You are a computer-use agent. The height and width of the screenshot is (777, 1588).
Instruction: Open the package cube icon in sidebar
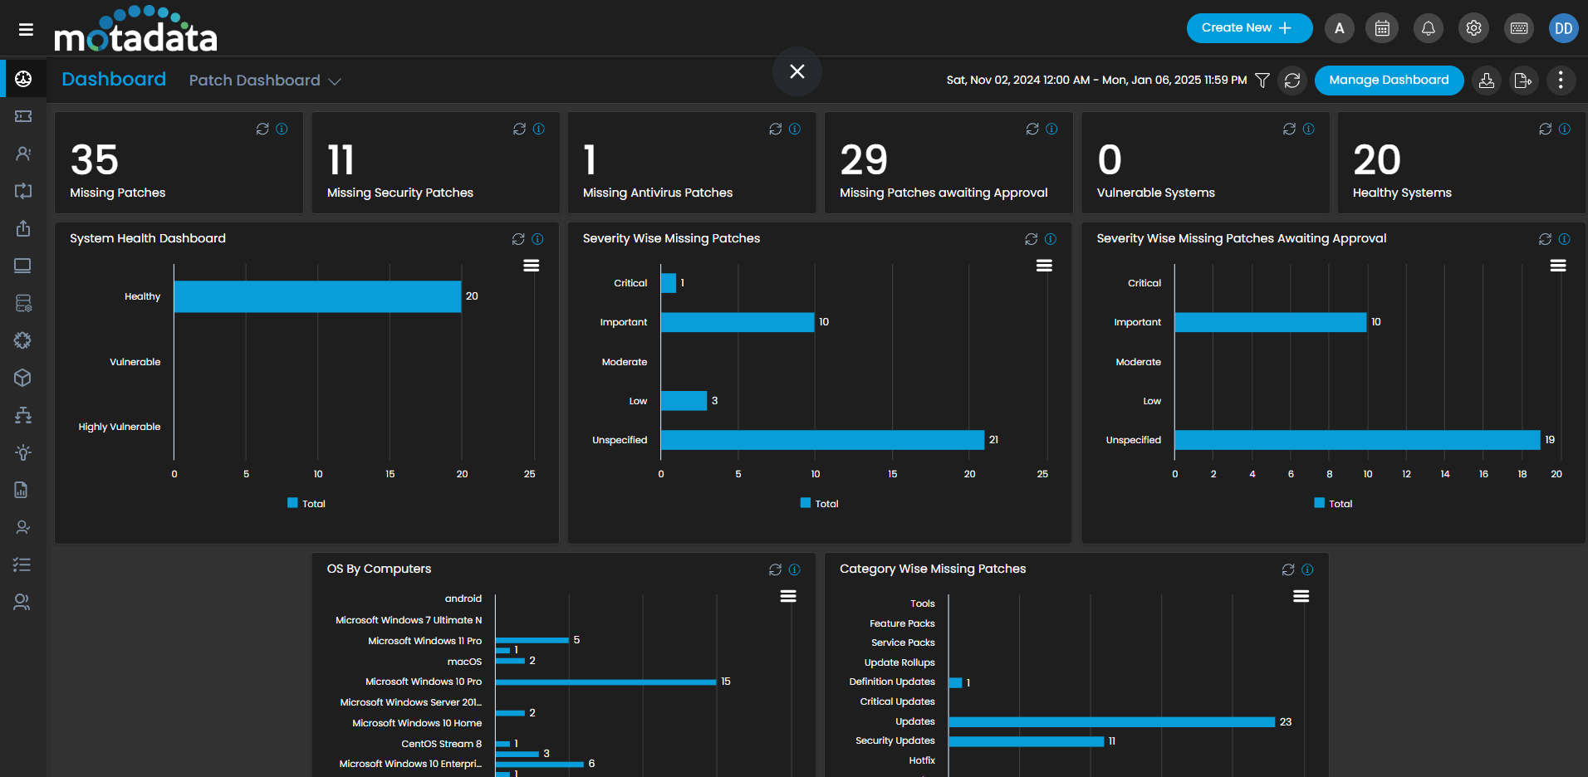(23, 378)
